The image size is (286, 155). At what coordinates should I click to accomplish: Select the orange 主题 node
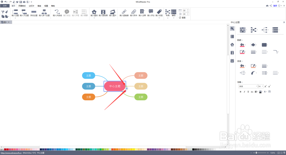coord(89,97)
